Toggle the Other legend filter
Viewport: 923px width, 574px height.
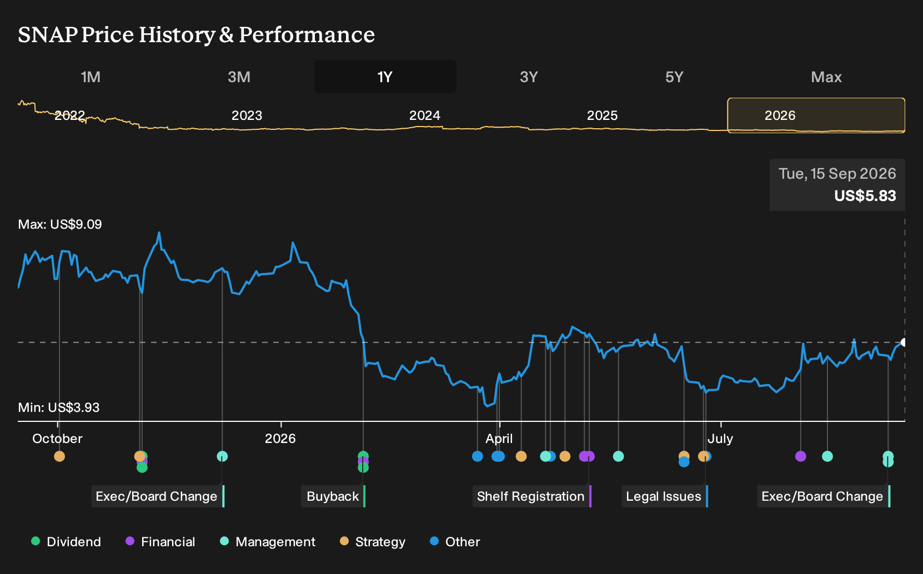click(455, 542)
